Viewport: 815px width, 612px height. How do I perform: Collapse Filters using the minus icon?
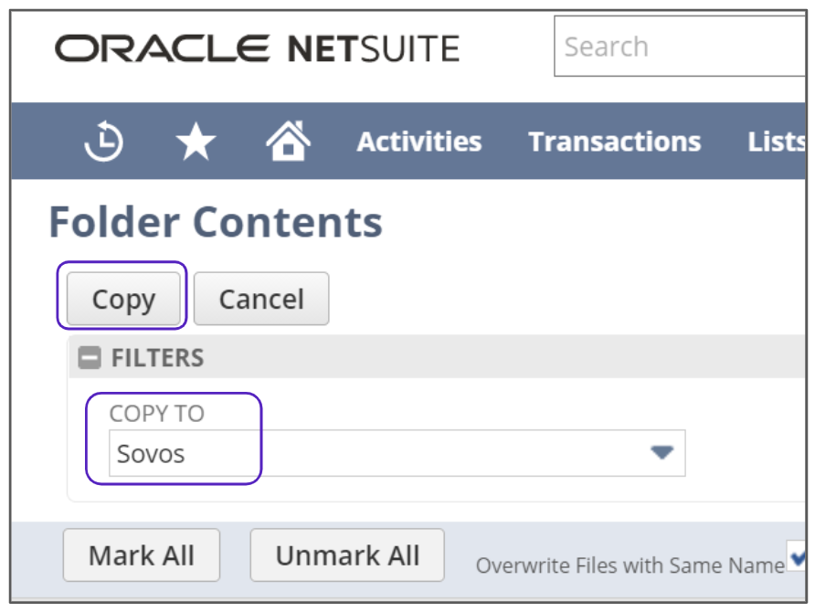[90, 358]
